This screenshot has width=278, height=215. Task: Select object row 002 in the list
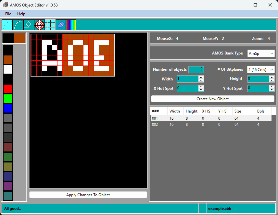[211, 124]
